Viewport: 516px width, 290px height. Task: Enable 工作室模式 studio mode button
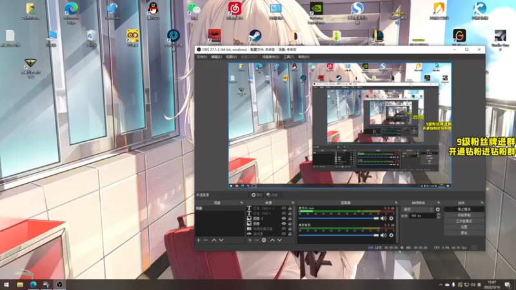[x=464, y=221]
